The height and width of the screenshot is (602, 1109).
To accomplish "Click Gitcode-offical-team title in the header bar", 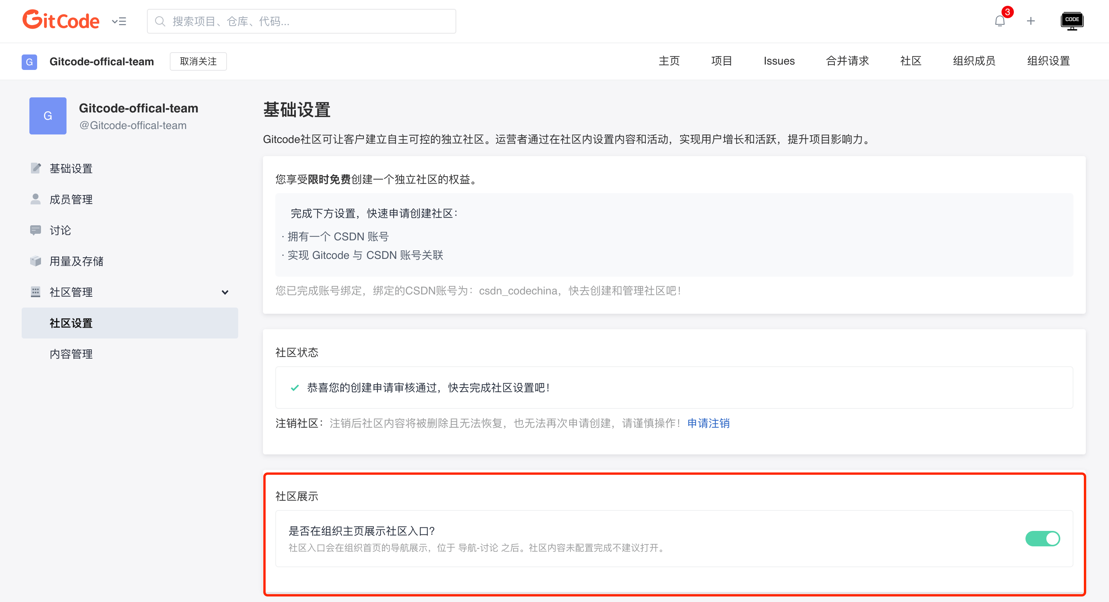I will [102, 61].
